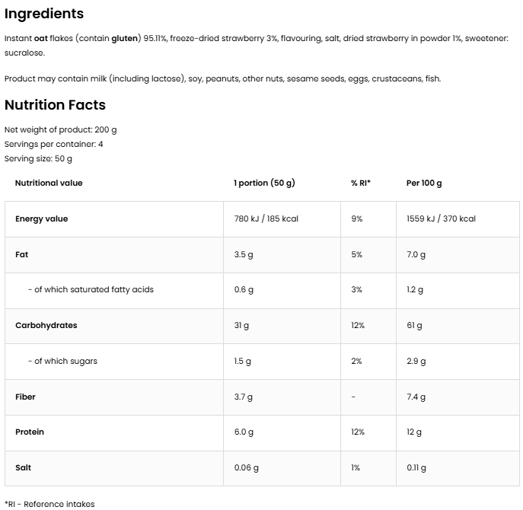This screenshot has width=523, height=510.
Task: Click the Per 100 g column header
Action: tap(424, 183)
